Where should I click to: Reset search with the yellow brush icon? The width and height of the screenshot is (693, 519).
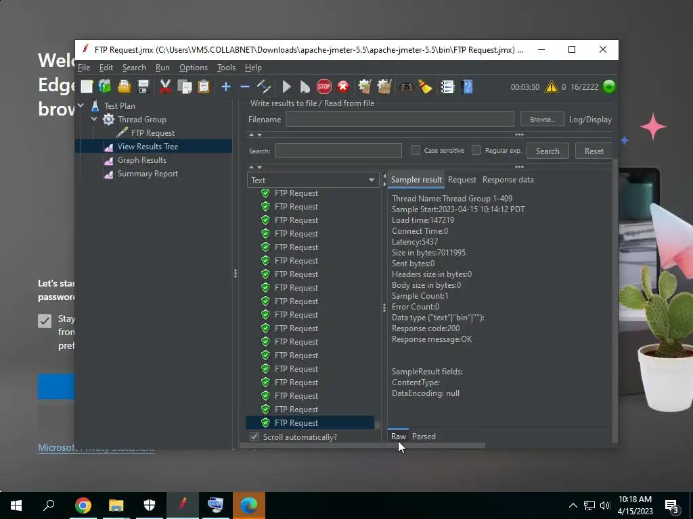pos(425,86)
